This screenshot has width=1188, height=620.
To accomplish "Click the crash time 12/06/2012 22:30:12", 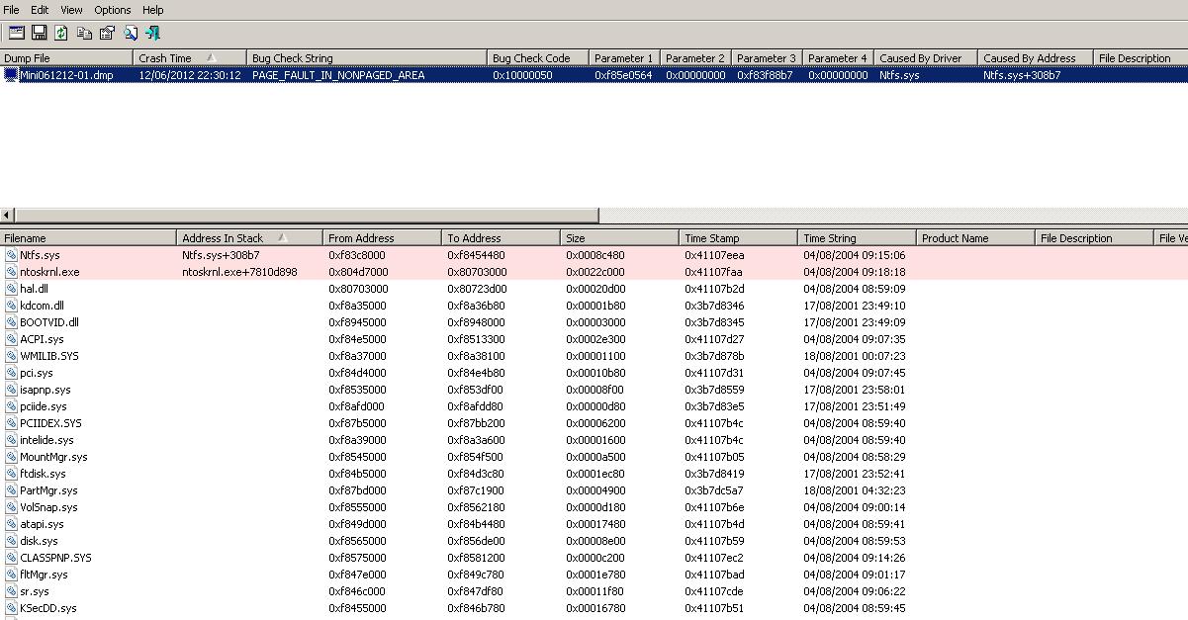I will [x=190, y=75].
